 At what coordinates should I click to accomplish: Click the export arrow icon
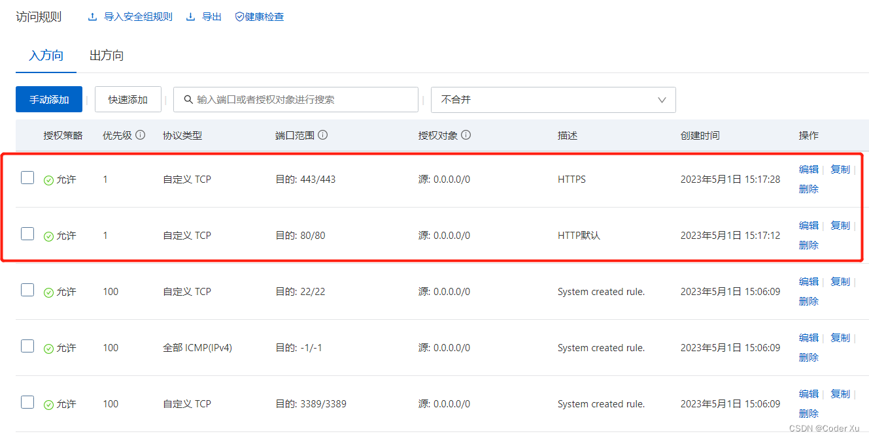[x=191, y=17]
